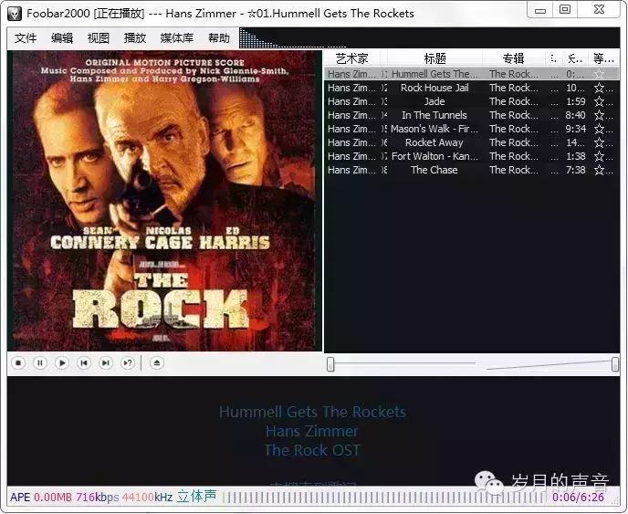Rate Hummell Gets The... with star

(599, 74)
